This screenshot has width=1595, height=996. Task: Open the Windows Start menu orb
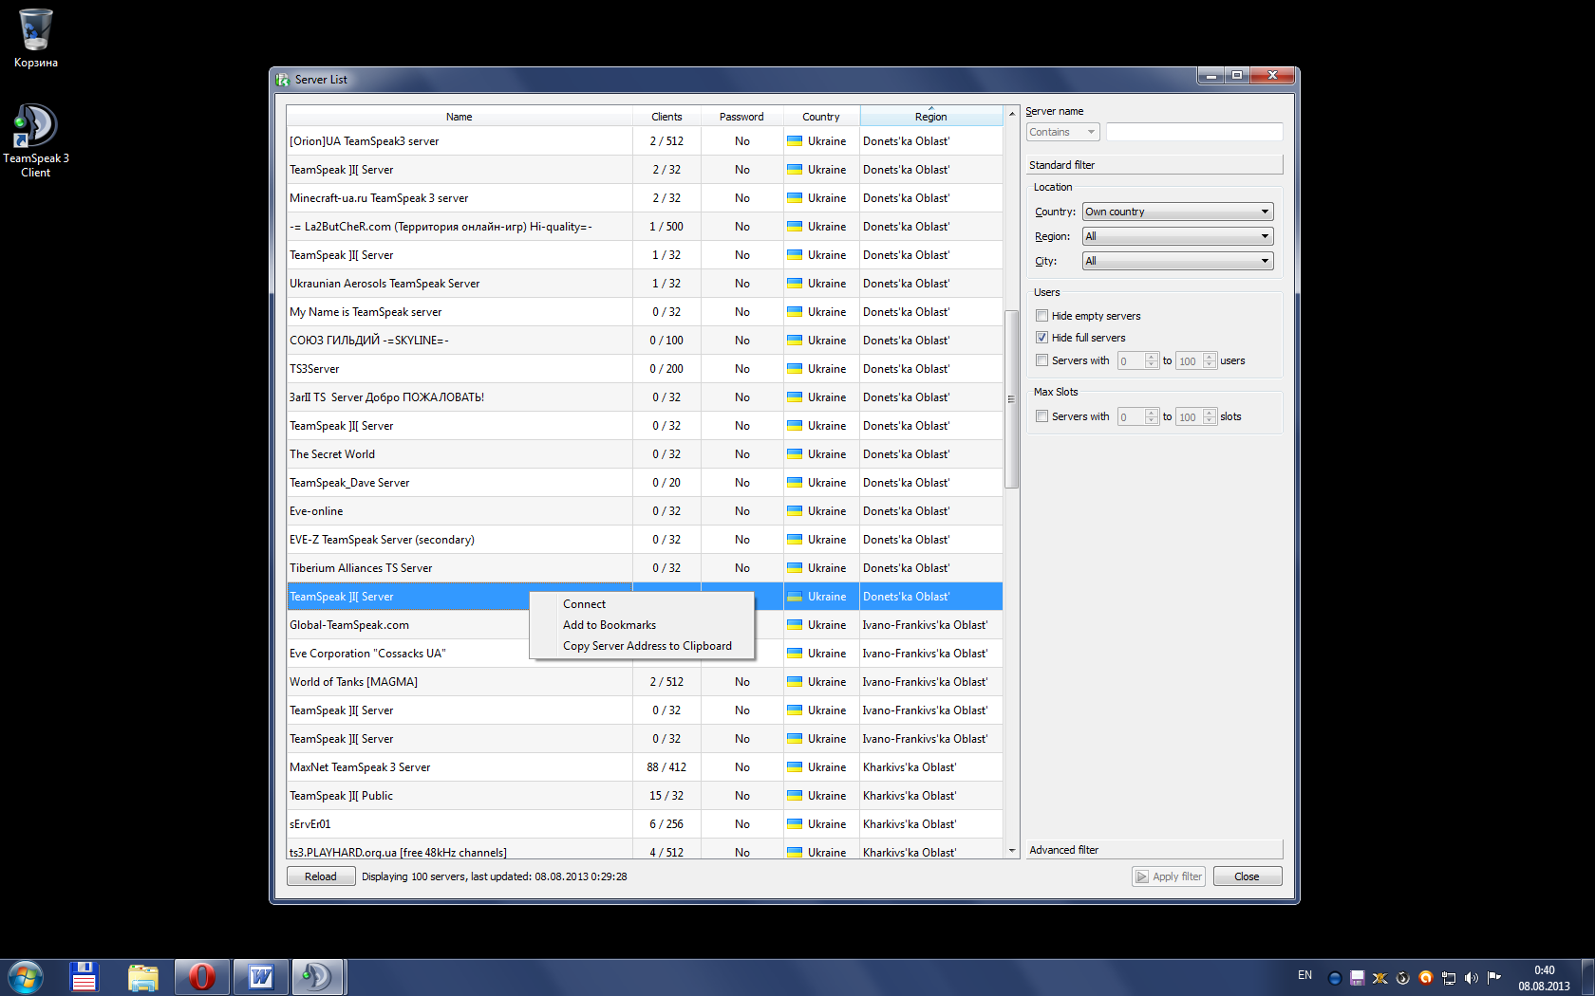click(x=26, y=977)
